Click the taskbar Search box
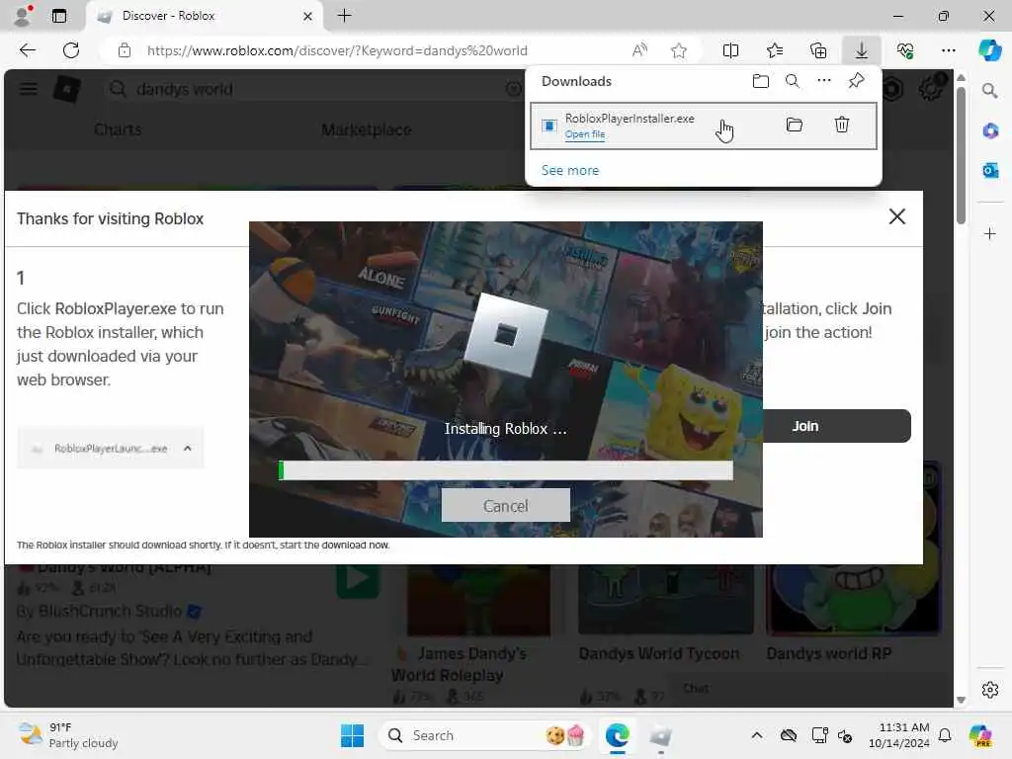The width and height of the screenshot is (1012, 759). coord(483,735)
